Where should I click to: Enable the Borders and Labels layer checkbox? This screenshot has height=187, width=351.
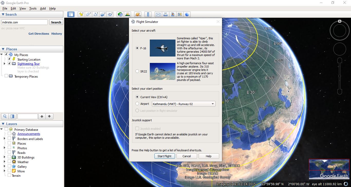(x=10, y=138)
